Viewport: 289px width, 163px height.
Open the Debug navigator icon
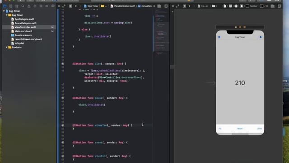pos(41,6)
